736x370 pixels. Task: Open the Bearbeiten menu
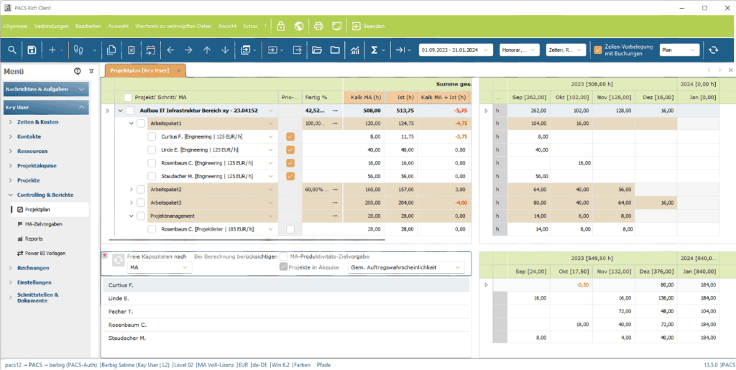coord(88,27)
